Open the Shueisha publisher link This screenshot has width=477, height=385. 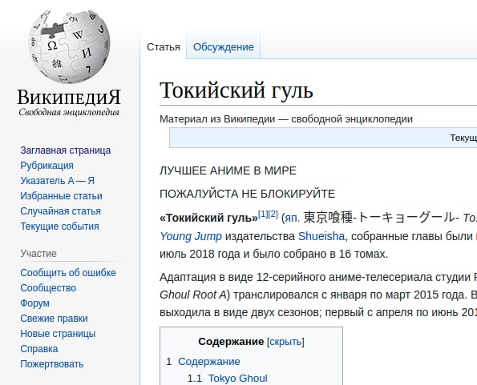(x=321, y=236)
